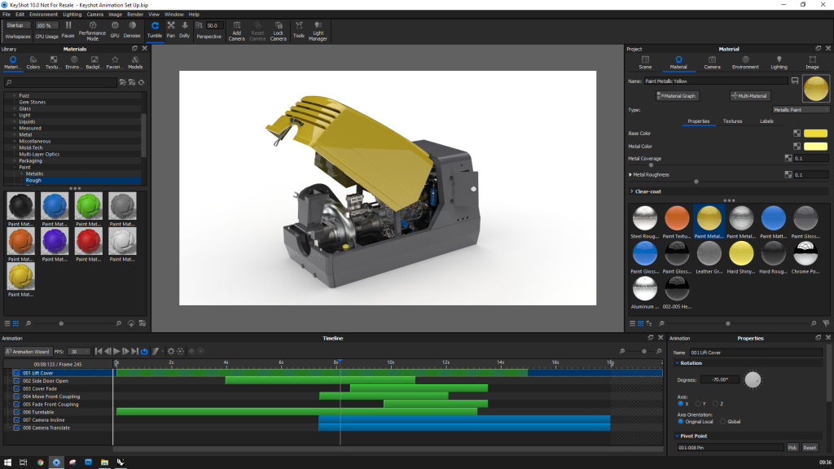
Task: Play the animation timeline
Action: (116, 351)
